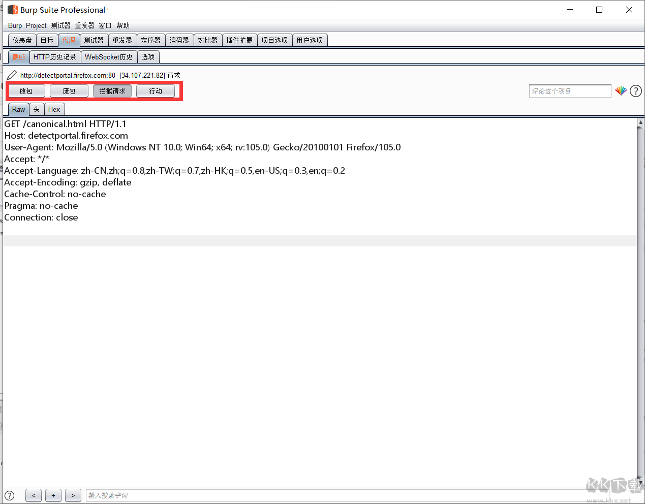The width and height of the screenshot is (645, 504).
Task: Open the Burp menu
Action: pyautogui.click(x=15, y=25)
